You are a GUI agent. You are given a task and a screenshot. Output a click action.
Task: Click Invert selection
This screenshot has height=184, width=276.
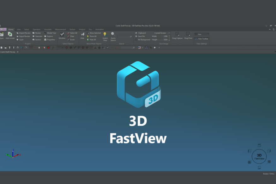click(x=71, y=40)
